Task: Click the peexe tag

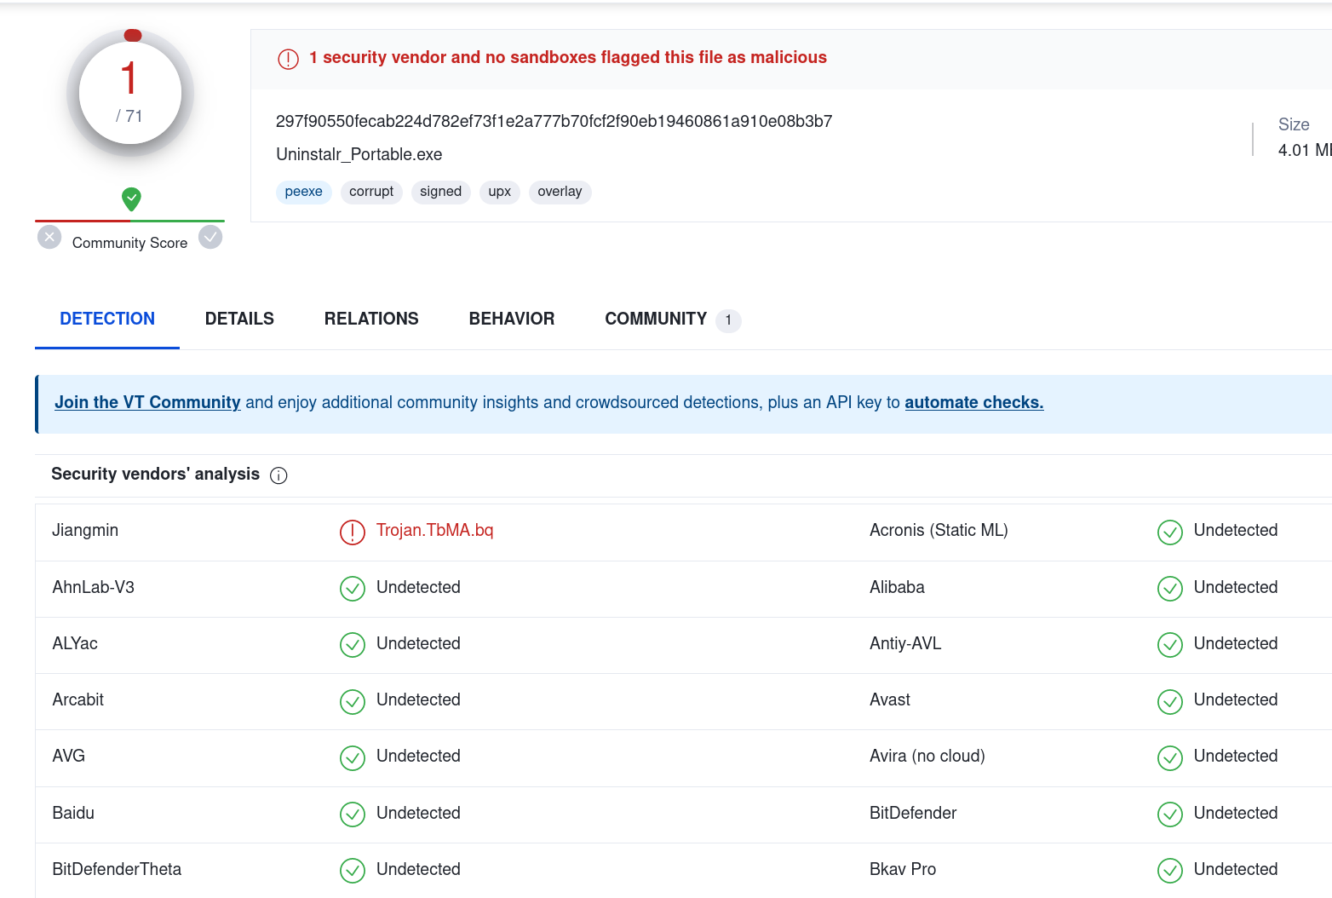Action: 303,192
